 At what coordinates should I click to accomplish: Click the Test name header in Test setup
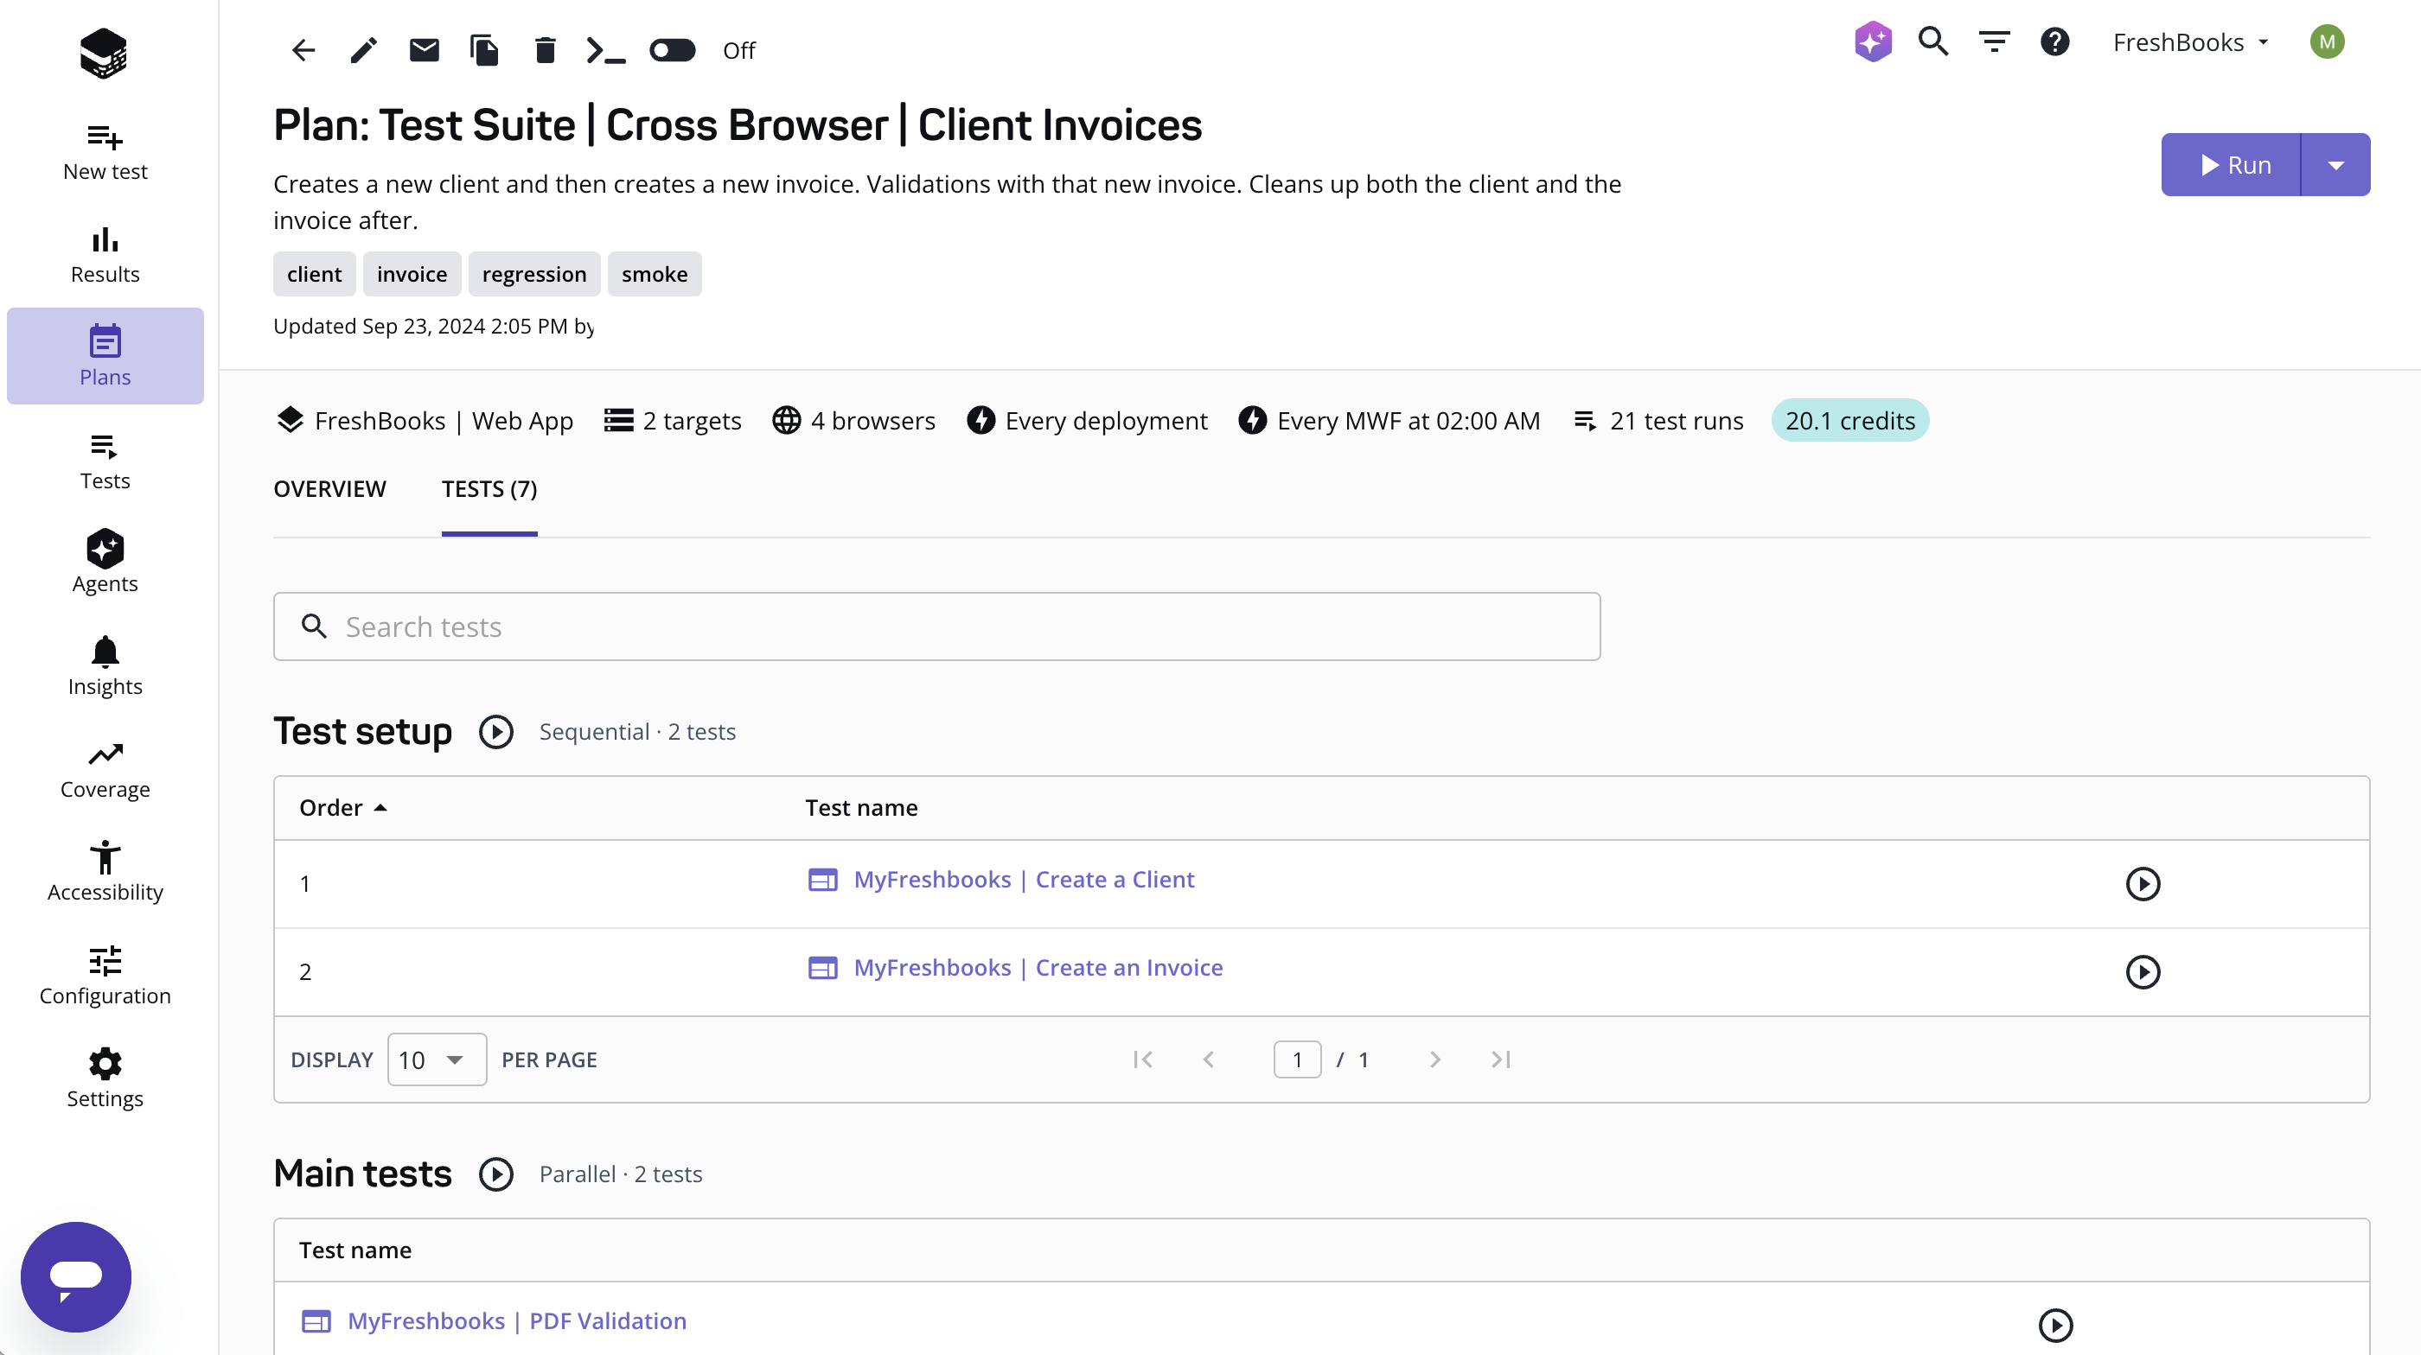(861, 807)
